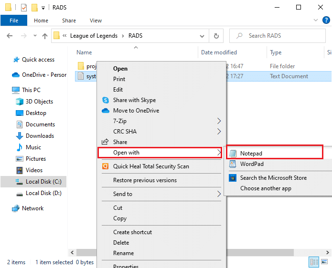Click the blue Help question mark icon
Image resolution: width=332 pixels, height=268 pixels.
click(326, 20)
